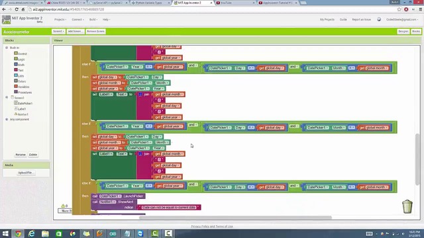
Task: Open the Help menu
Action: click(x=106, y=19)
